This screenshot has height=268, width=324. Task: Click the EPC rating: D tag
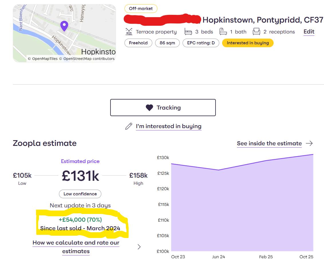point(201,43)
